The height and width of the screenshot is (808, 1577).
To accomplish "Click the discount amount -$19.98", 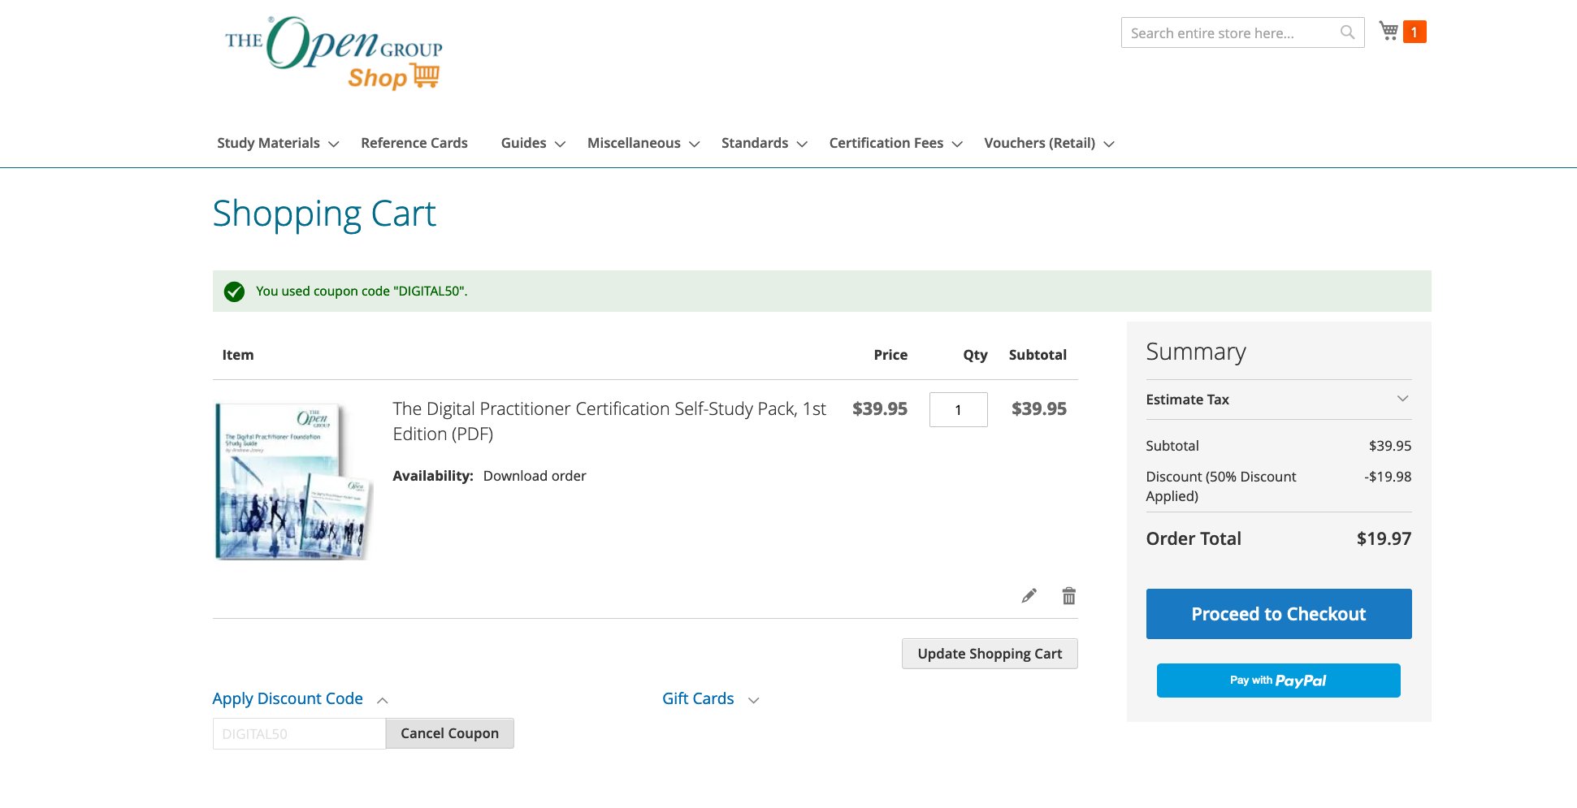I will coord(1388,477).
